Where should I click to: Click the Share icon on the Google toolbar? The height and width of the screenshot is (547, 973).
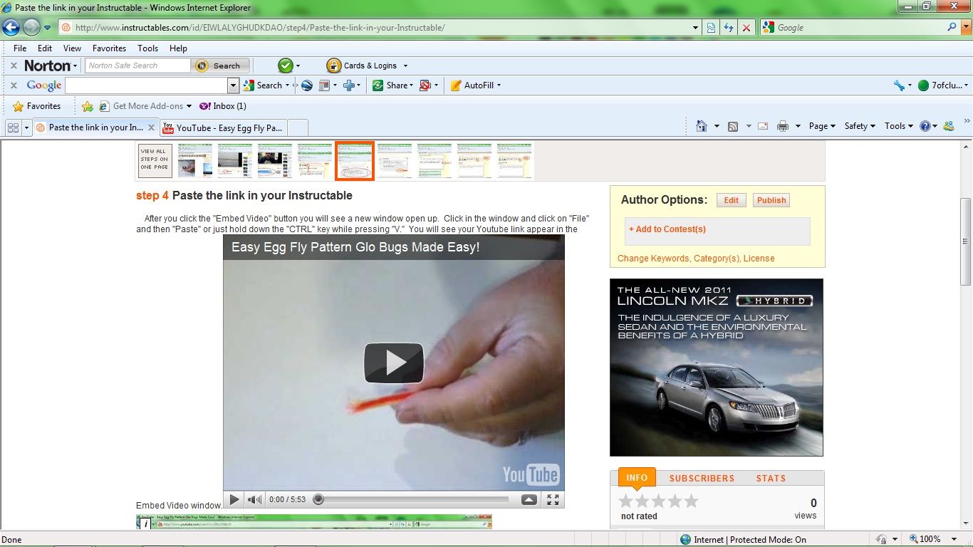pyautogui.click(x=378, y=85)
